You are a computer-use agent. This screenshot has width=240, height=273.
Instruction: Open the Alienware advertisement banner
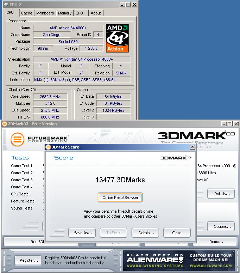tap(179, 261)
